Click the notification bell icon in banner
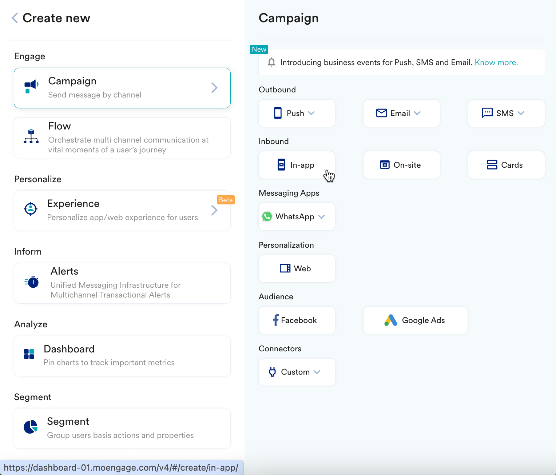The width and height of the screenshot is (556, 475). click(271, 62)
